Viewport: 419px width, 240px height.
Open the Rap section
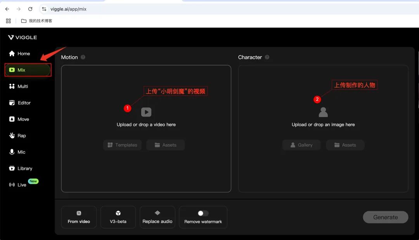(17, 136)
